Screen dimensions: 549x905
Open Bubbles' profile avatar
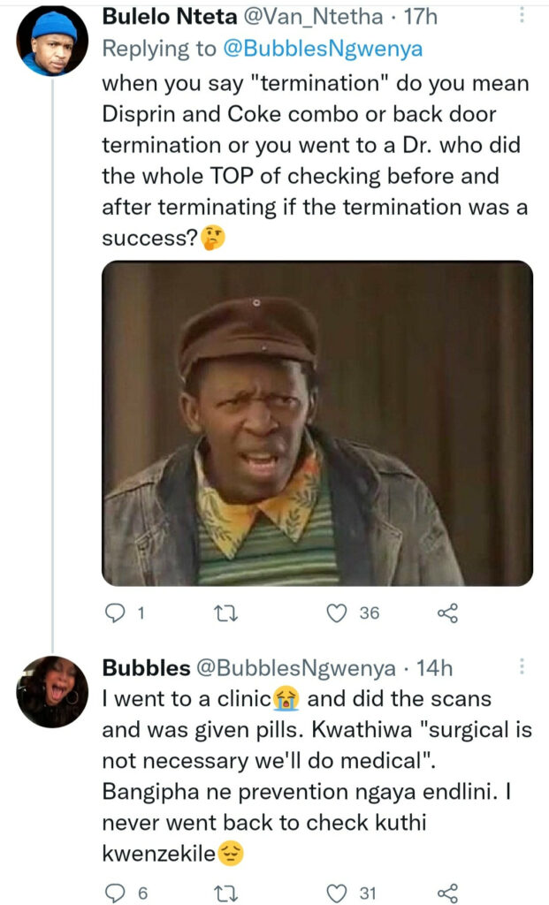coord(52,691)
